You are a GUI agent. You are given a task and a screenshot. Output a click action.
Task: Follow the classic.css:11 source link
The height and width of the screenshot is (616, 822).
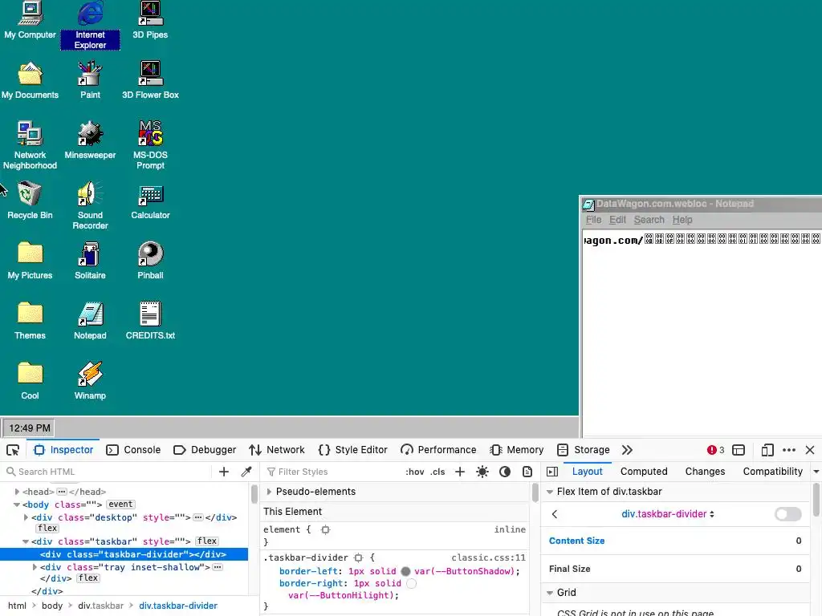[x=489, y=557]
